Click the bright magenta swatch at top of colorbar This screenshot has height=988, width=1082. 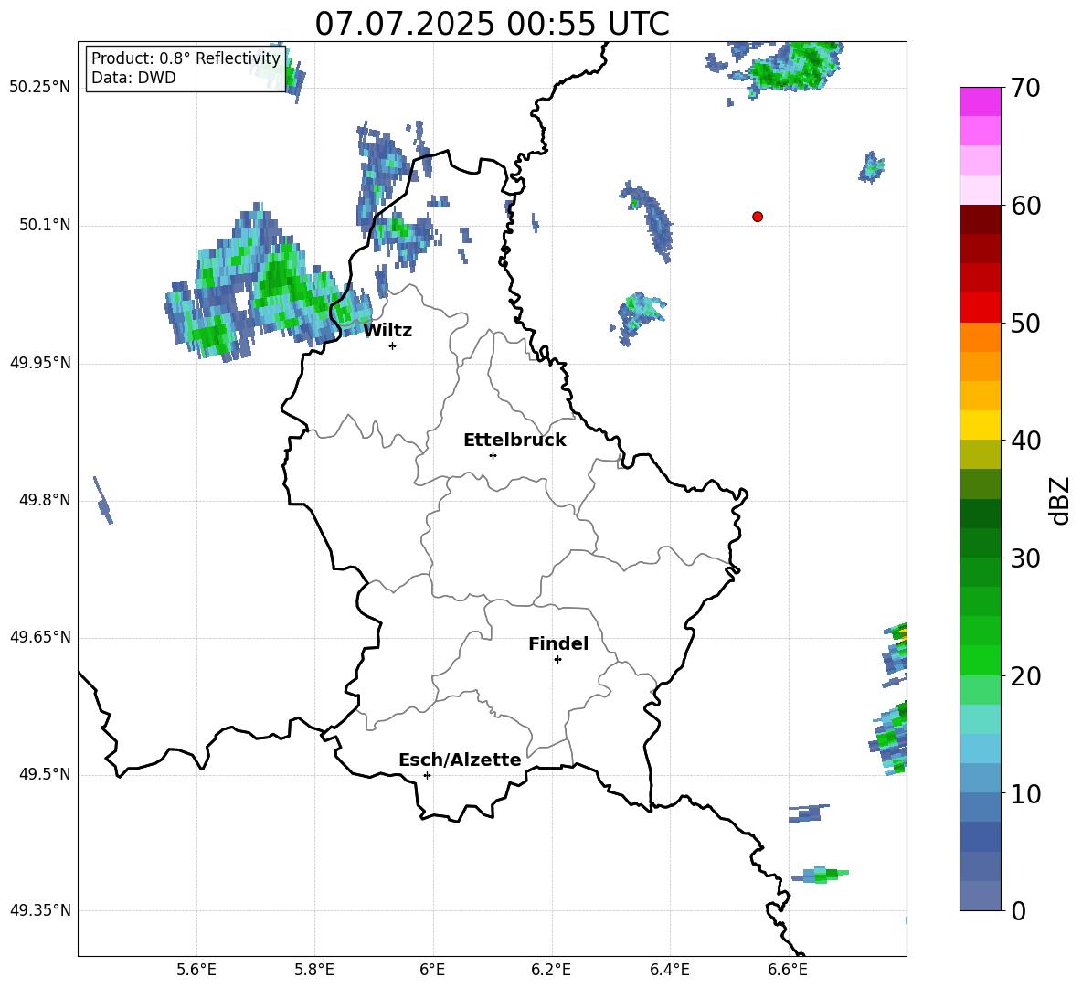pyautogui.click(x=980, y=101)
